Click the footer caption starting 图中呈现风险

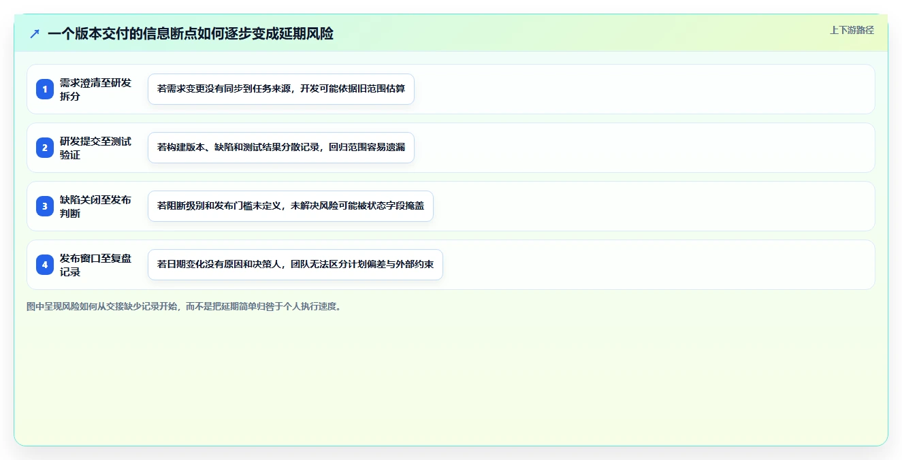click(184, 306)
